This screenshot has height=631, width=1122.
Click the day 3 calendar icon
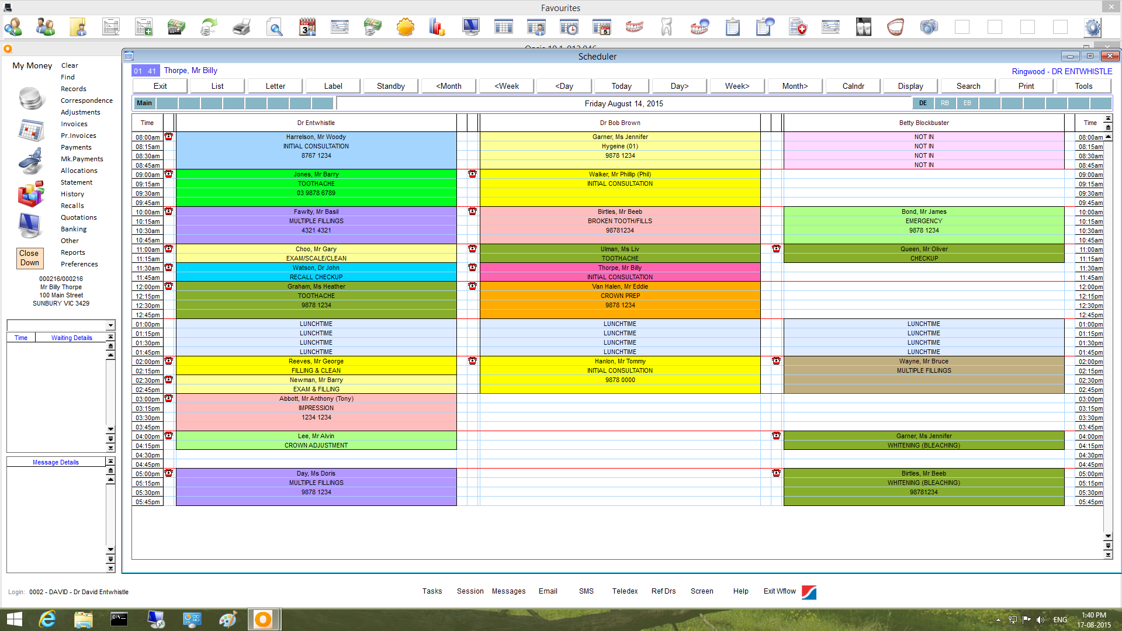point(307,27)
